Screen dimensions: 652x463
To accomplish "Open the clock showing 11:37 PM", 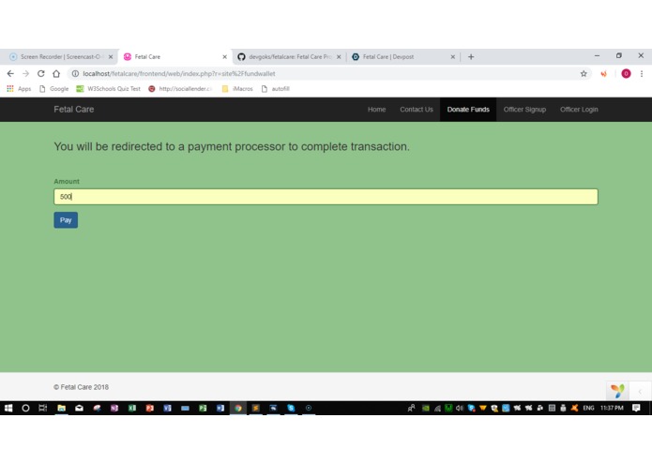I will tap(612, 409).
